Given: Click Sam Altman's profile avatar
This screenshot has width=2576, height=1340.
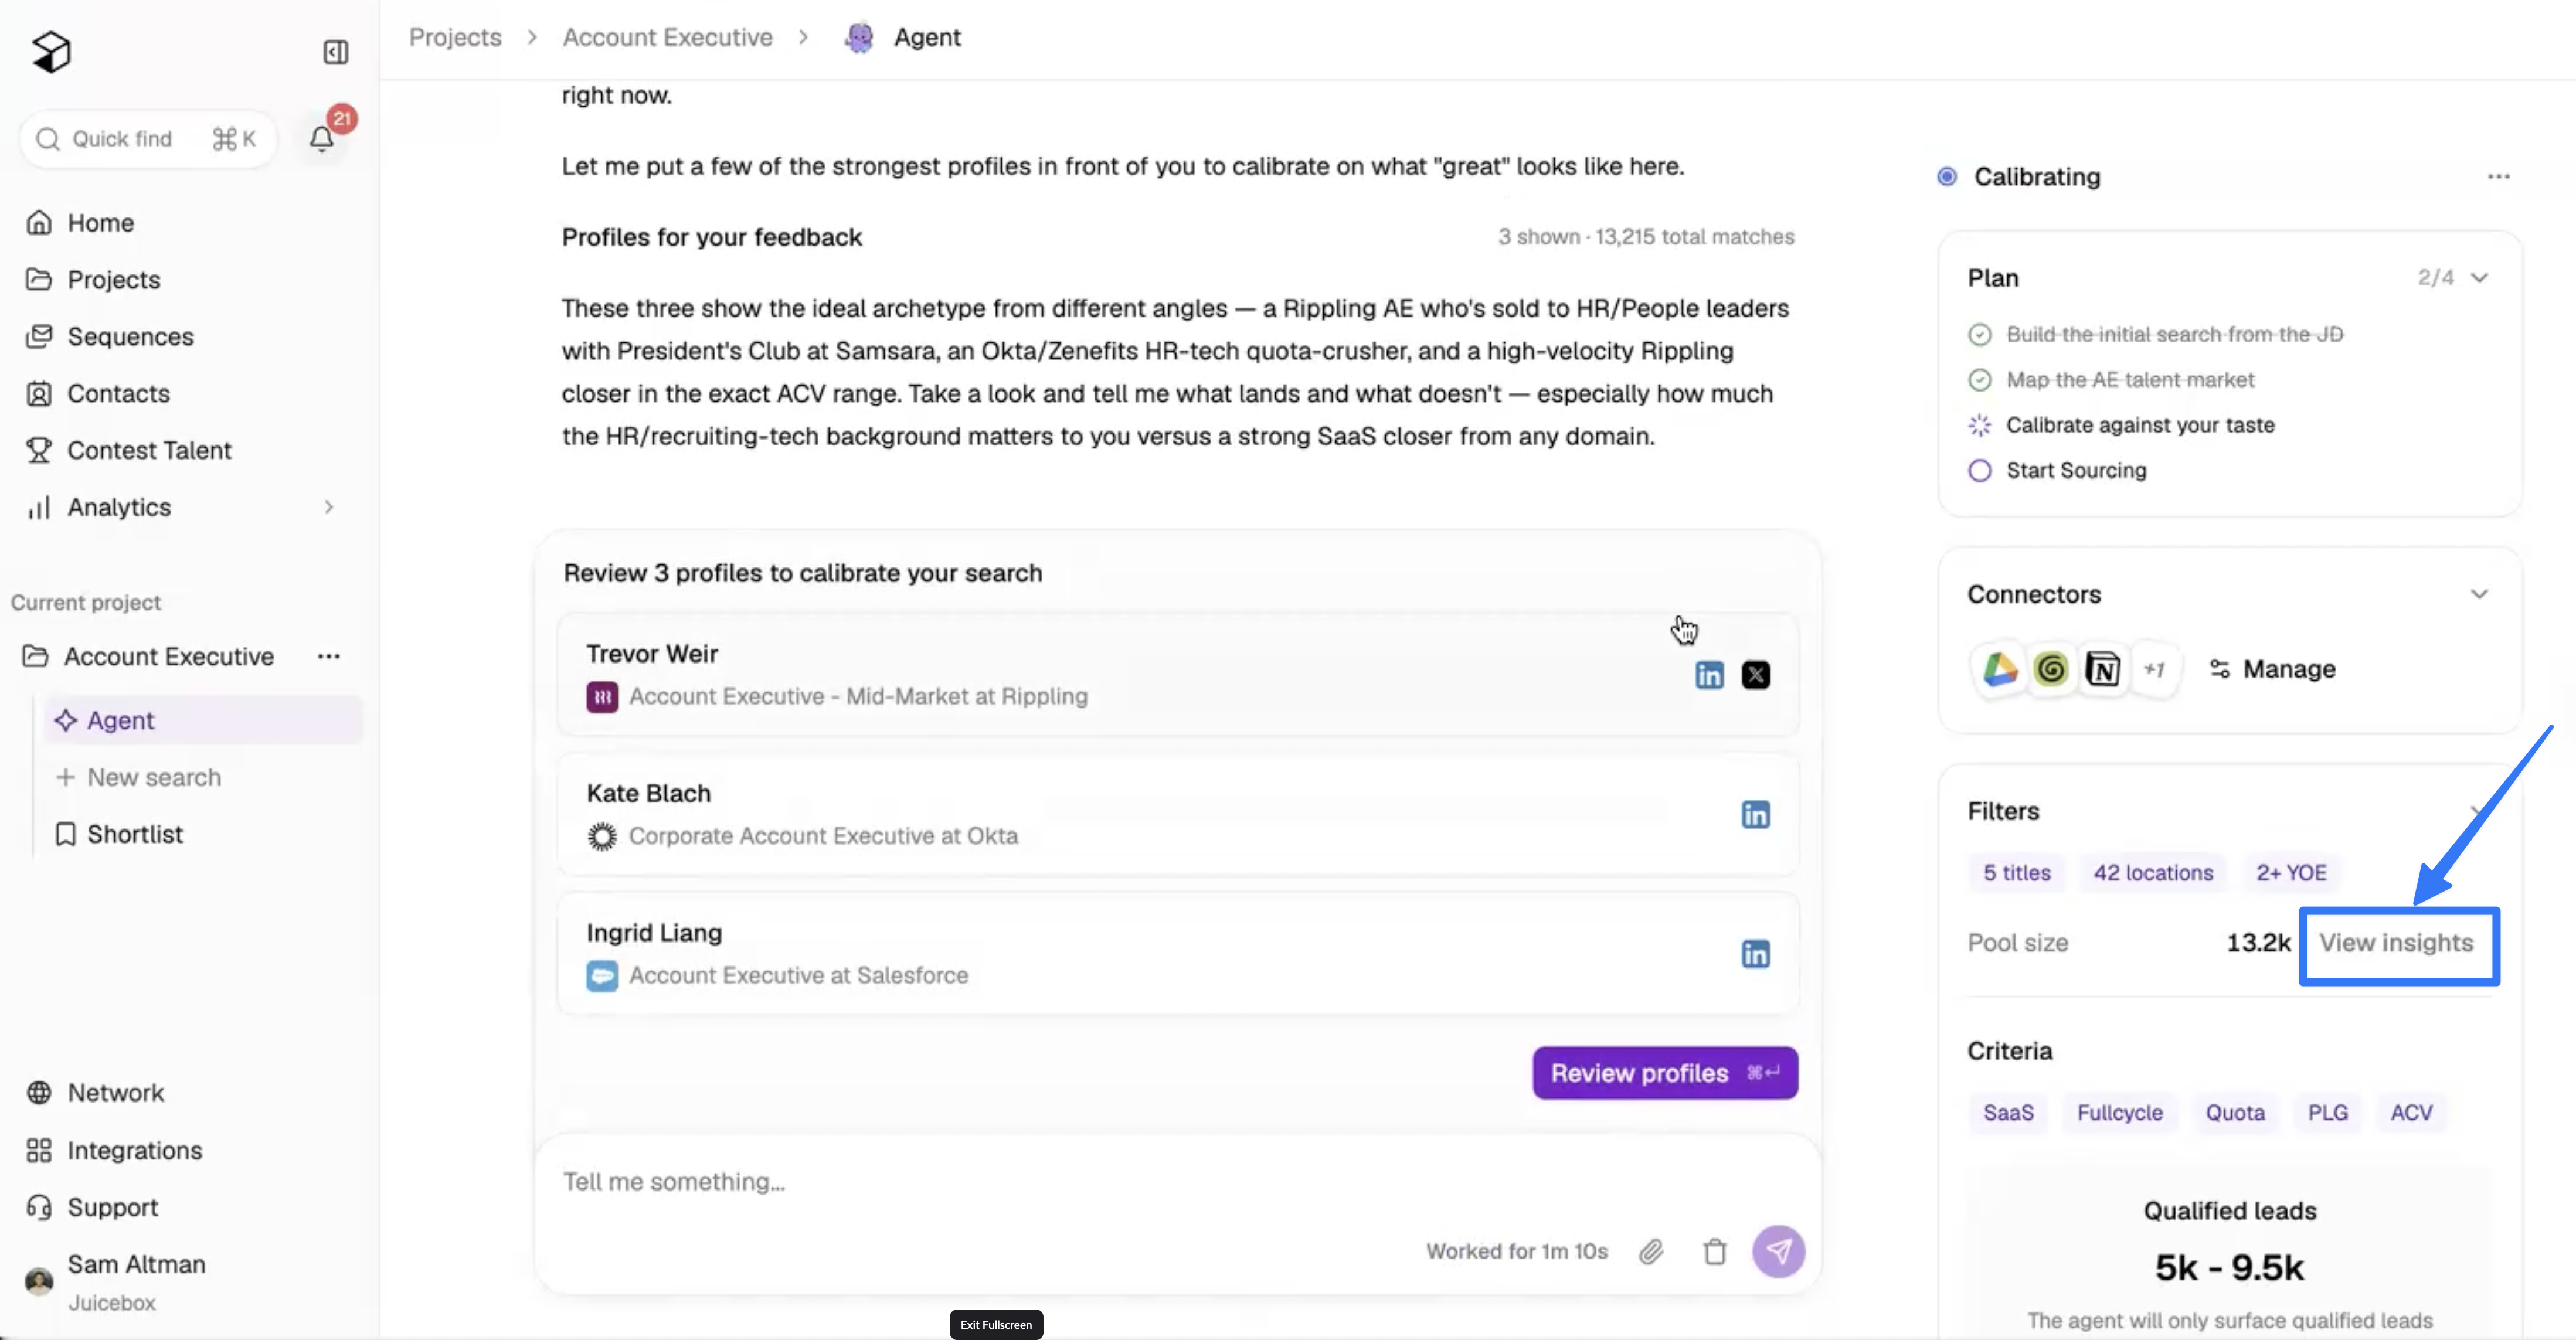Looking at the screenshot, I should tap(39, 1281).
